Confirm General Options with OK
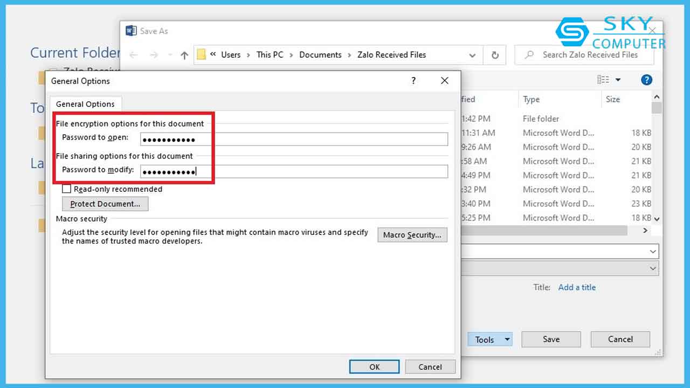 click(x=374, y=367)
